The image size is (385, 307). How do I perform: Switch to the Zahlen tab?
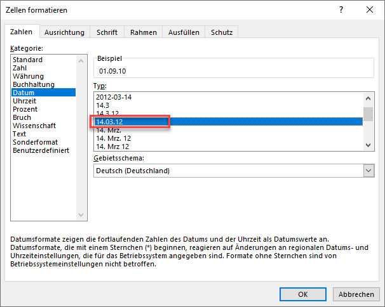[x=22, y=32]
